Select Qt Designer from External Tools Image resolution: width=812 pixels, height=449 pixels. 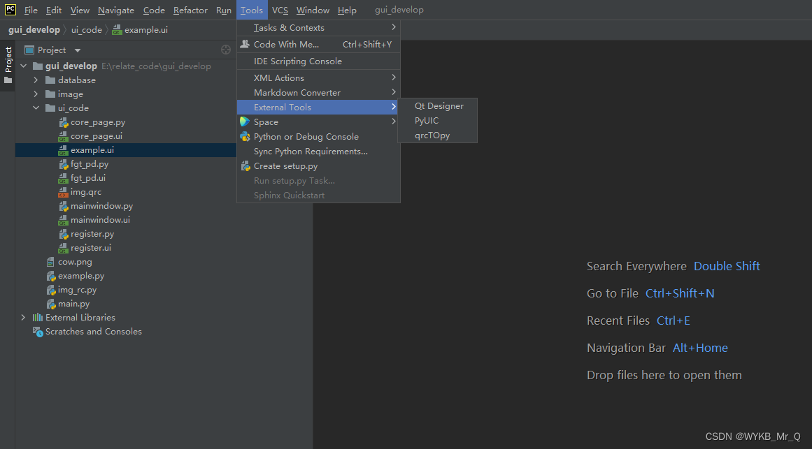(x=439, y=106)
